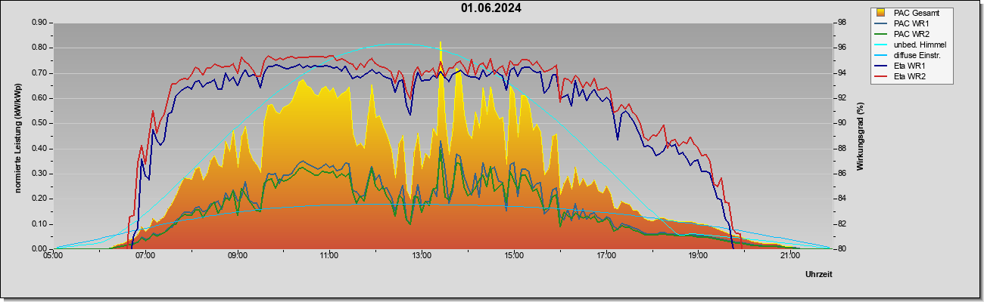Click the diffuse Einstr. legend entry
Image resolution: width=984 pixels, height=302 pixels.
click(x=908, y=56)
